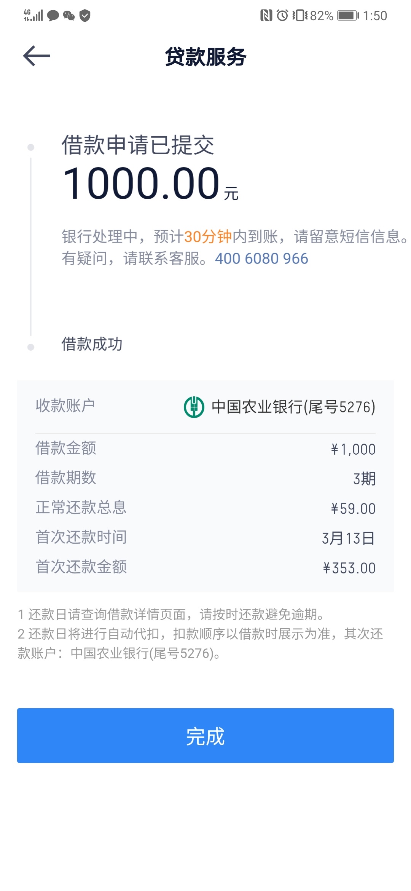Tap the 借款申请已提交 step marker dot

point(31,147)
